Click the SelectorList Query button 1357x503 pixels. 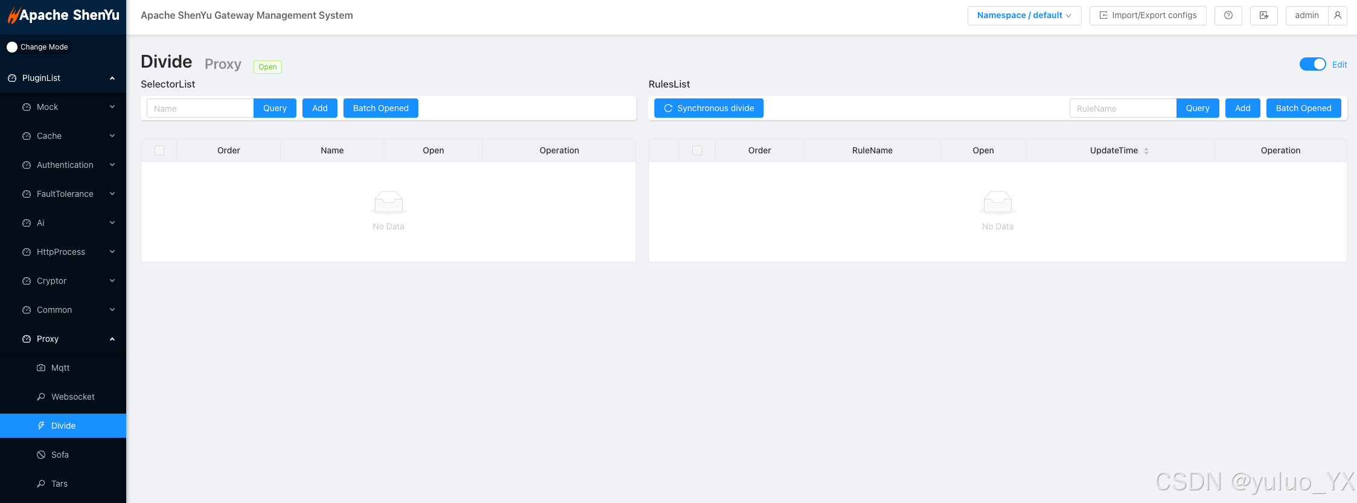pyautogui.click(x=275, y=108)
